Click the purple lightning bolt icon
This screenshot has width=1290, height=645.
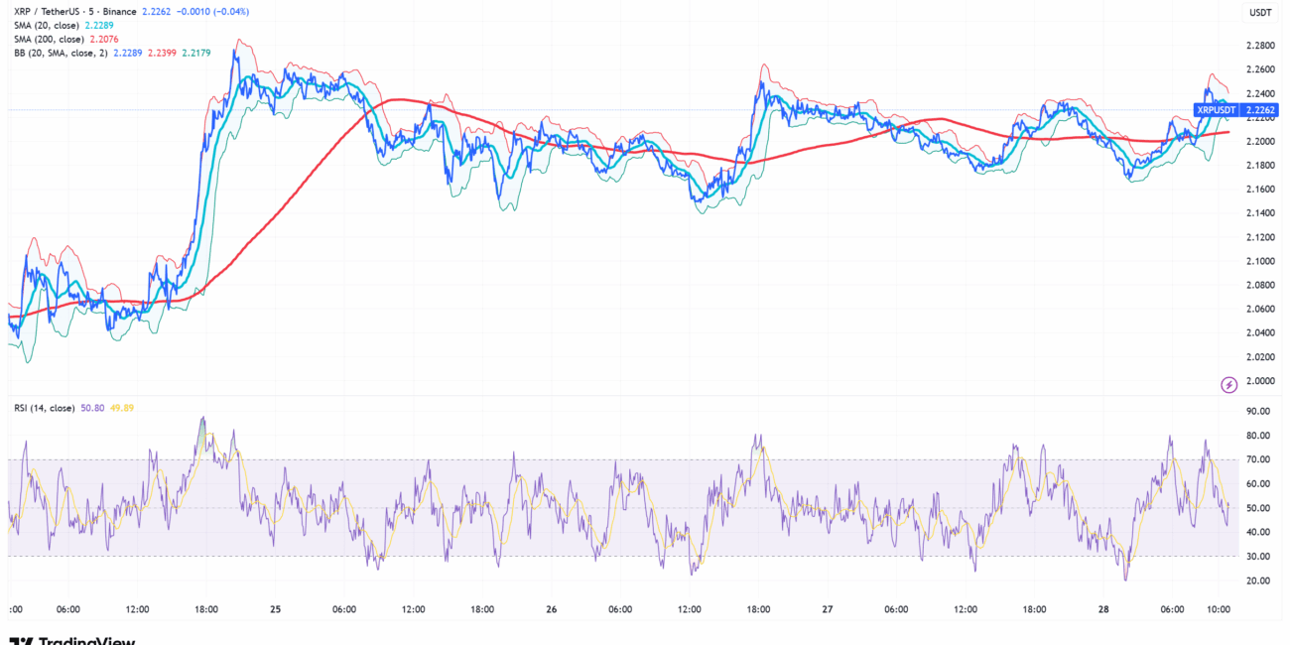coord(1229,384)
